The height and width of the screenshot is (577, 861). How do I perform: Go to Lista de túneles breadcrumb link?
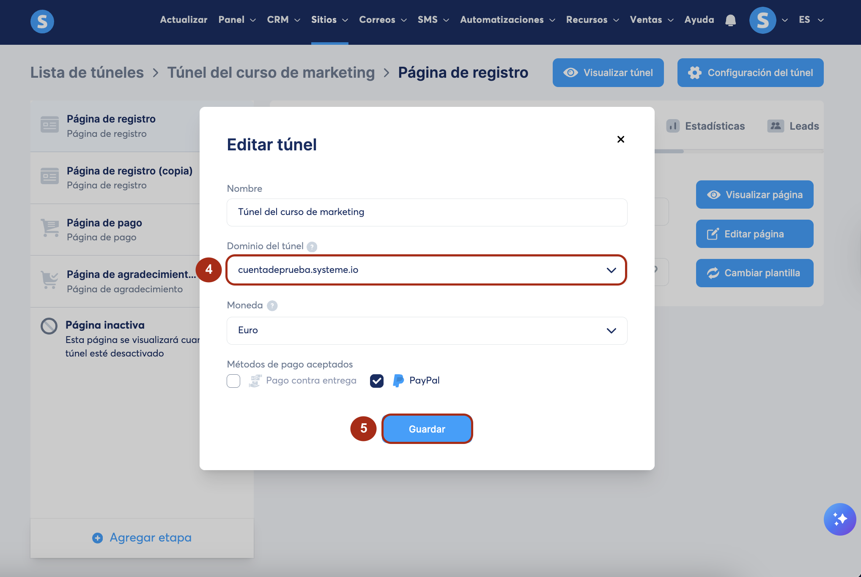(87, 73)
